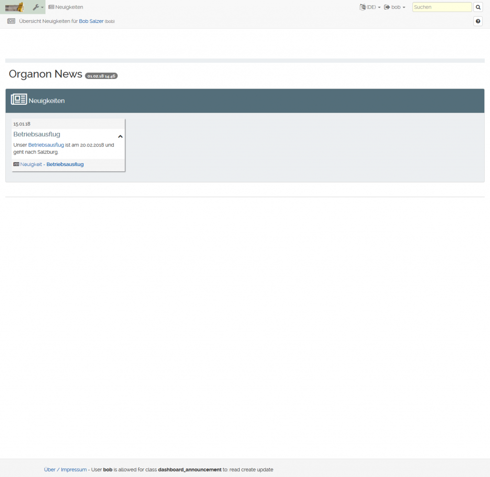The height and width of the screenshot is (477, 490).
Task: Focus the Suchen search field
Action: pos(442,7)
